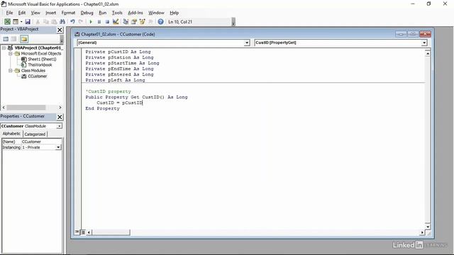Collapse the Class Modules folder
Image resolution: width=454 pixels, height=255 pixels.
(11, 71)
